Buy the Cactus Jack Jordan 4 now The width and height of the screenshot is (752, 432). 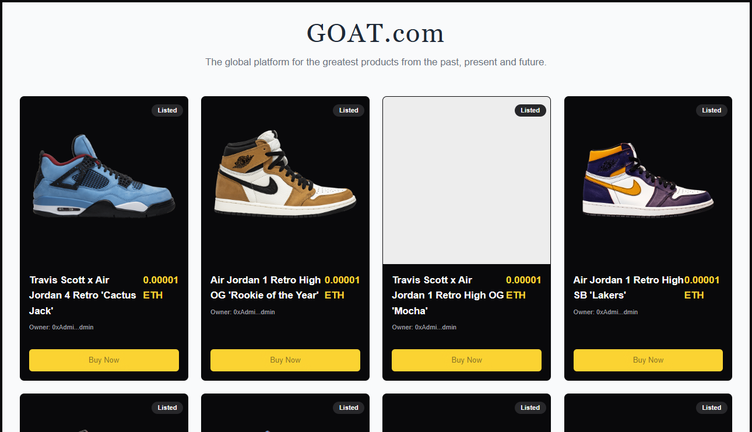pyautogui.click(x=104, y=360)
